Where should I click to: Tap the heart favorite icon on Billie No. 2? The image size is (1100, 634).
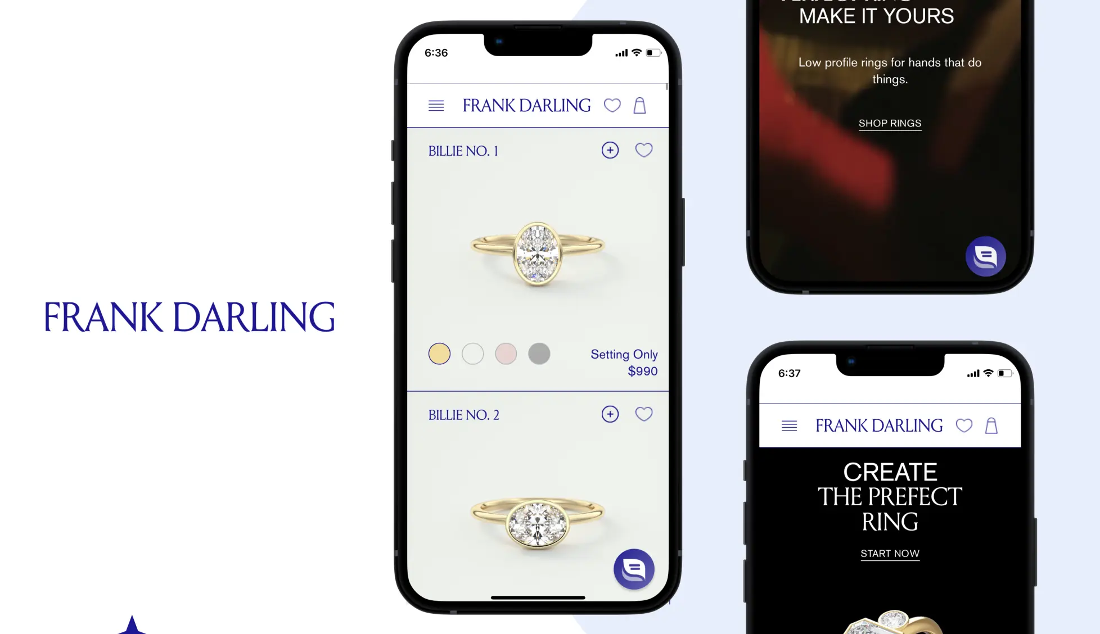pos(644,414)
